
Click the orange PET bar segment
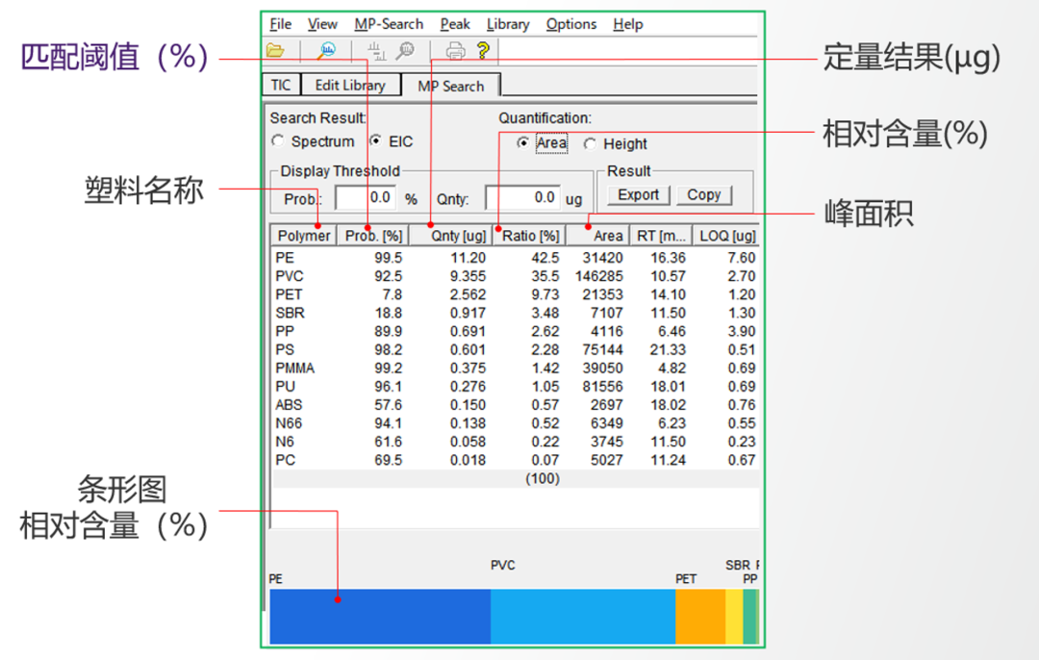[x=700, y=617]
